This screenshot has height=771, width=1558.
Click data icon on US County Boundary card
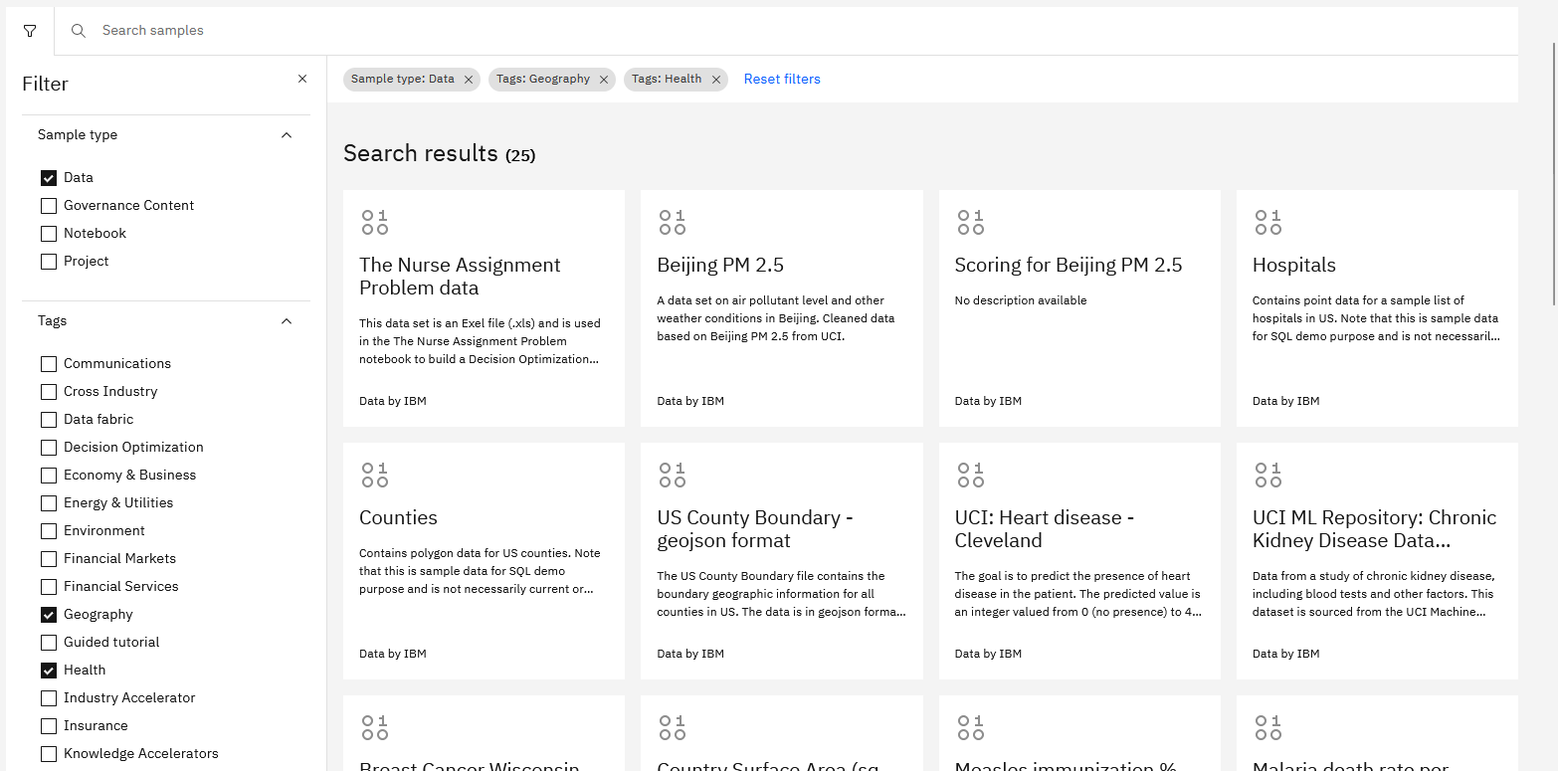(x=673, y=475)
